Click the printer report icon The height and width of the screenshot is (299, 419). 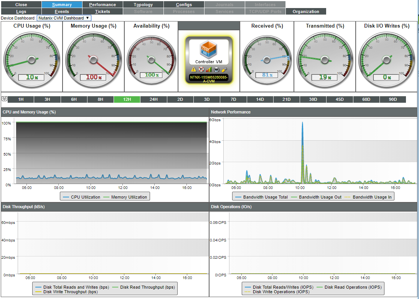point(216,70)
